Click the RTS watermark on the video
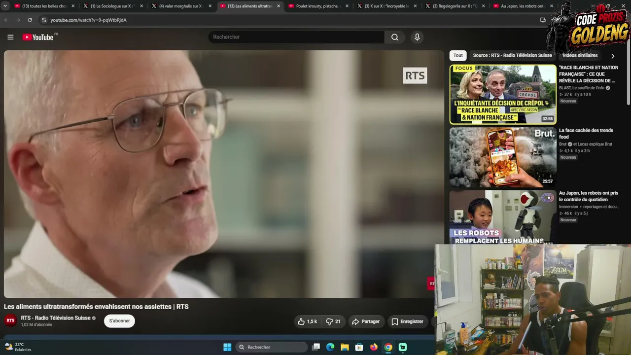Image resolution: width=631 pixels, height=355 pixels. pyautogui.click(x=415, y=75)
